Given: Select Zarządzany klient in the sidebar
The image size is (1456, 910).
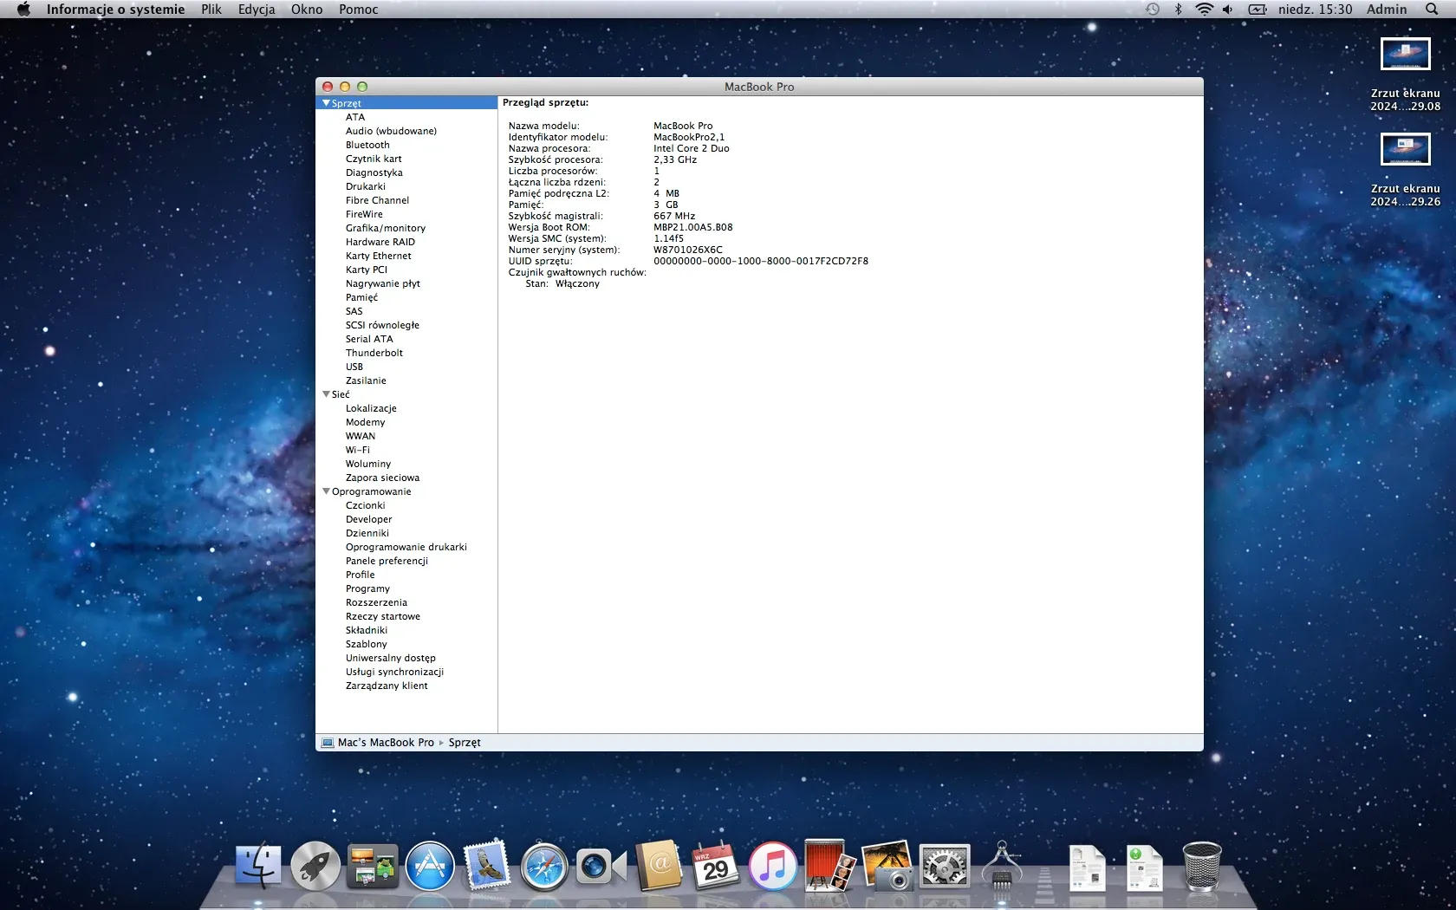Looking at the screenshot, I should coord(387,686).
